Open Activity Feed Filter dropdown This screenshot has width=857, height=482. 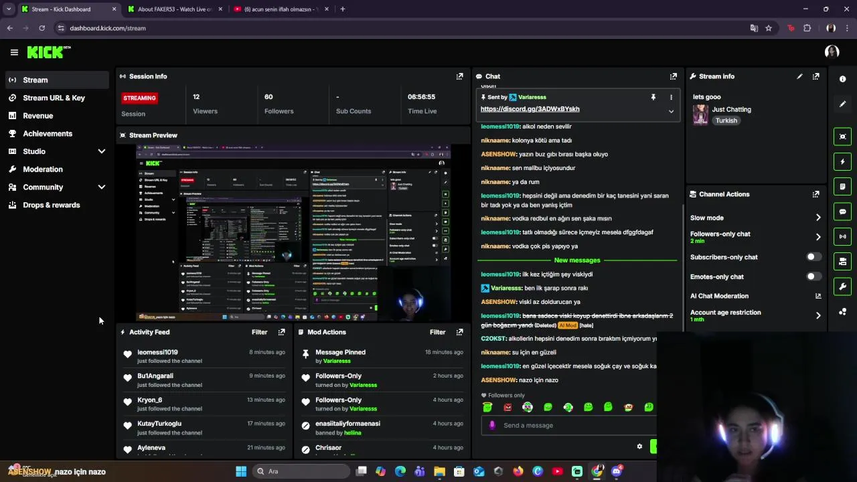260,332
